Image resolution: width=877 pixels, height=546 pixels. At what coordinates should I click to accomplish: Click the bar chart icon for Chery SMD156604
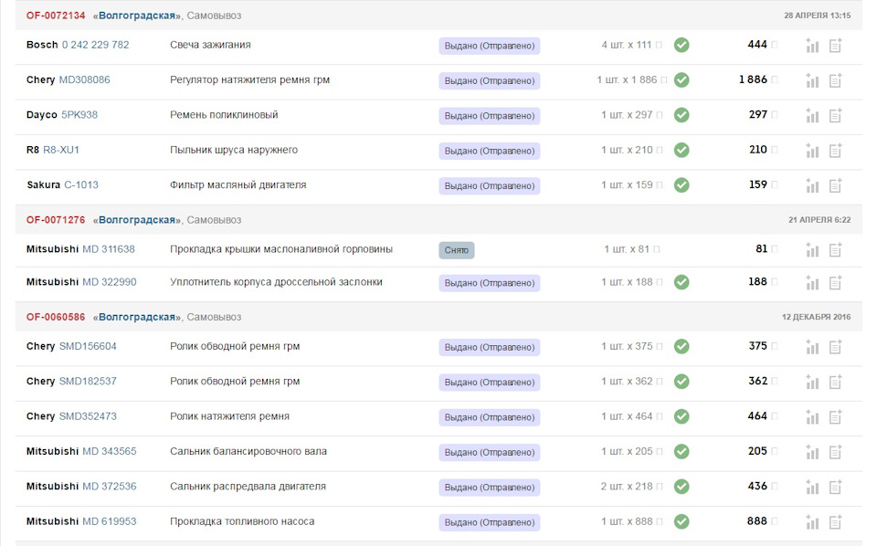click(811, 347)
